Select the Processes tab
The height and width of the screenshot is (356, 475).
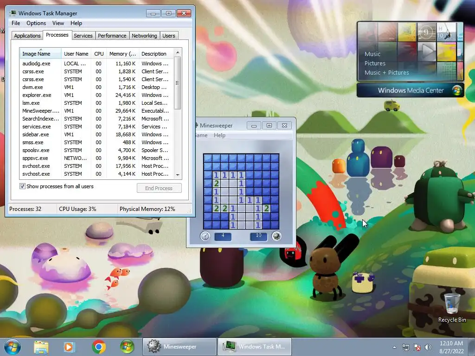pyautogui.click(x=57, y=35)
